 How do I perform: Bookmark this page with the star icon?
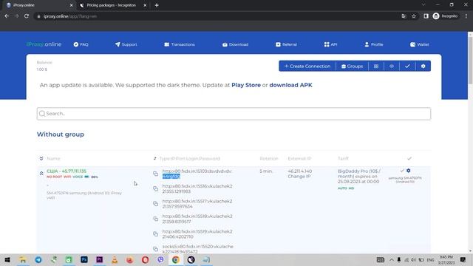point(414,16)
